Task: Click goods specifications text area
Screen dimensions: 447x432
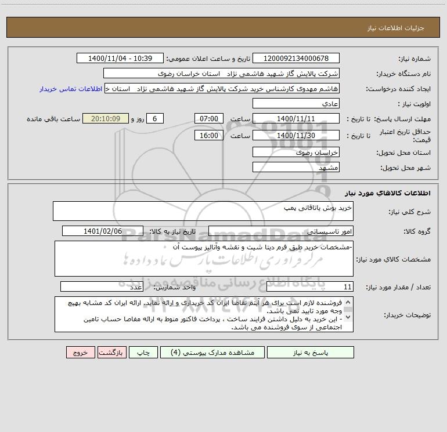Action: [x=204, y=259]
